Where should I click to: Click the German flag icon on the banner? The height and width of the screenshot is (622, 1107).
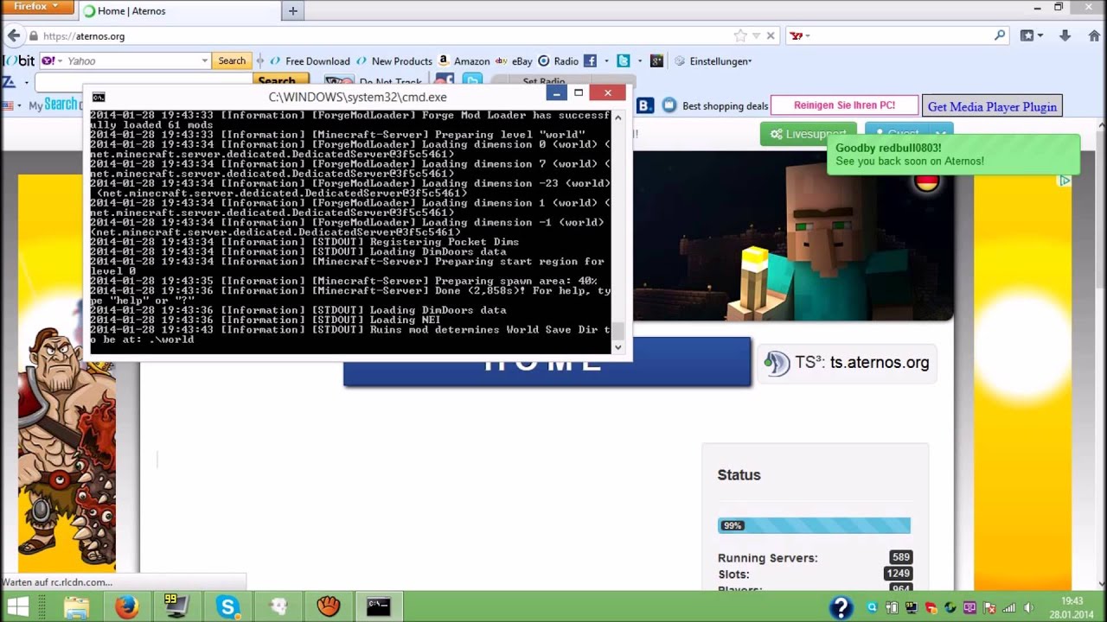coord(926,182)
